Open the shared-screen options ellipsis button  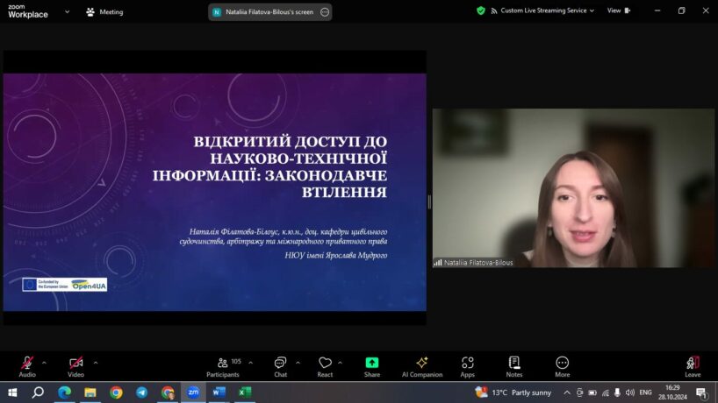click(x=325, y=12)
